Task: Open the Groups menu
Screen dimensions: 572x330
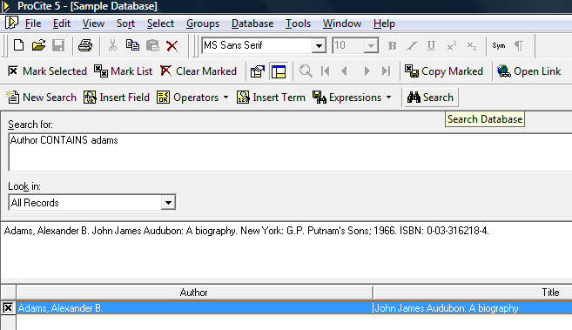Action: [203, 24]
